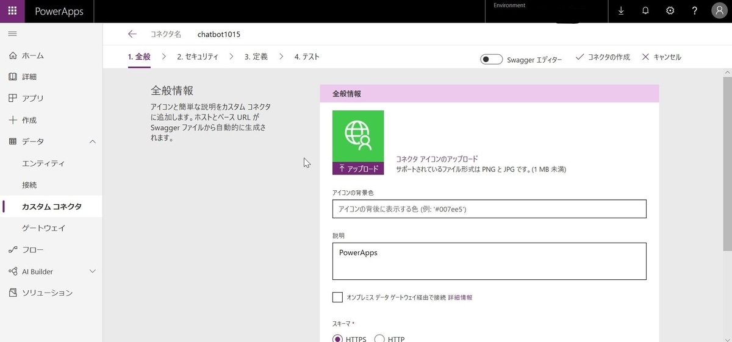Open the help question mark icon

(x=695, y=11)
